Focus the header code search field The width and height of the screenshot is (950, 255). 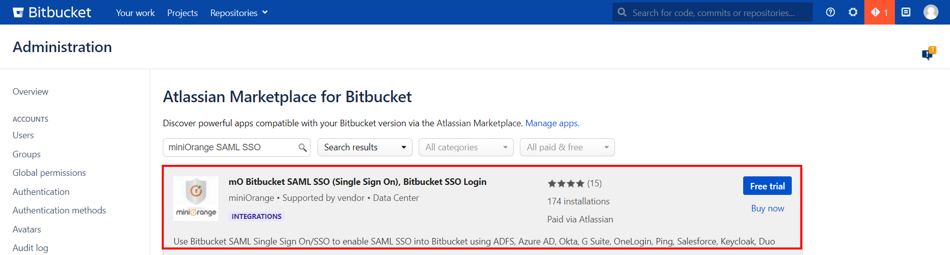(x=713, y=12)
